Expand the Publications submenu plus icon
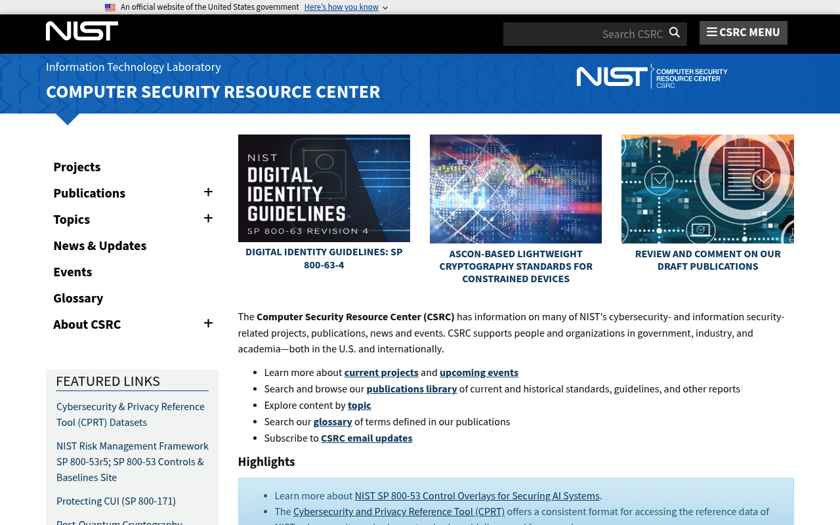Viewport: 840px width, 525px height. pyautogui.click(x=208, y=192)
